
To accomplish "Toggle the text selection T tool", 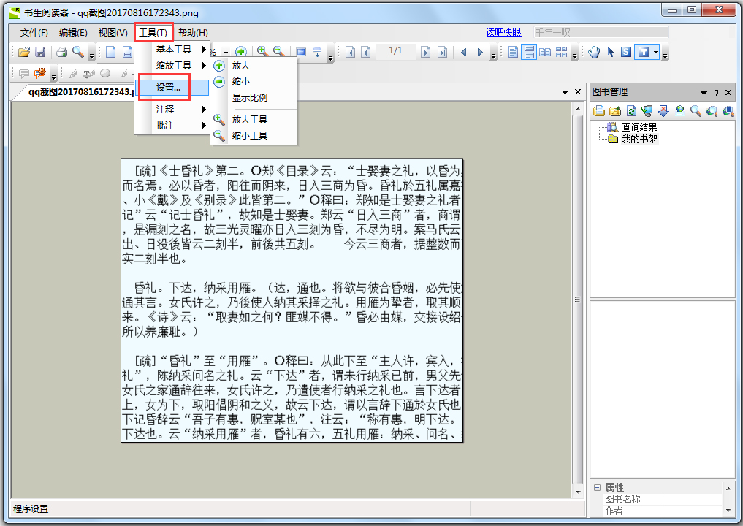I will coord(644,52).
